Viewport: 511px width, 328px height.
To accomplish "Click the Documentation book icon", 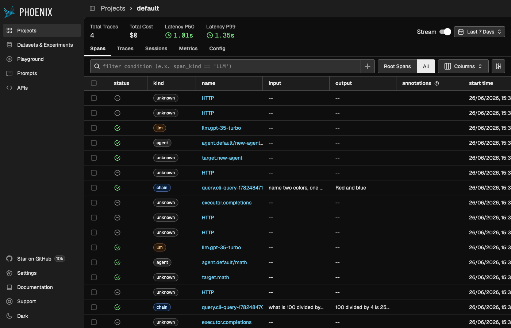I will (9, 287).
